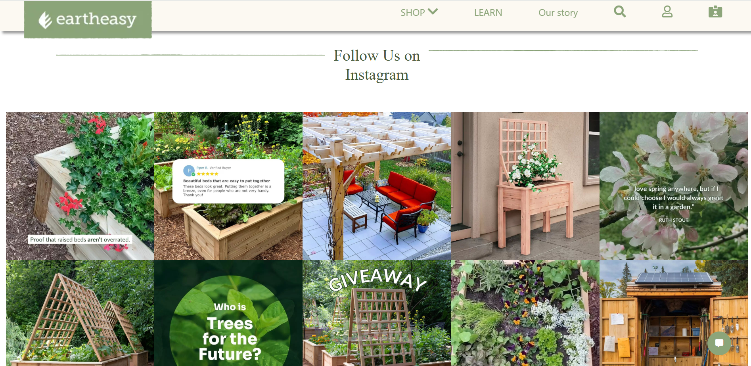The height and width of the screenshot is (366, 751).
Task: Open the raised beds aren't overrated post
Action: click(x=80, y=186)
